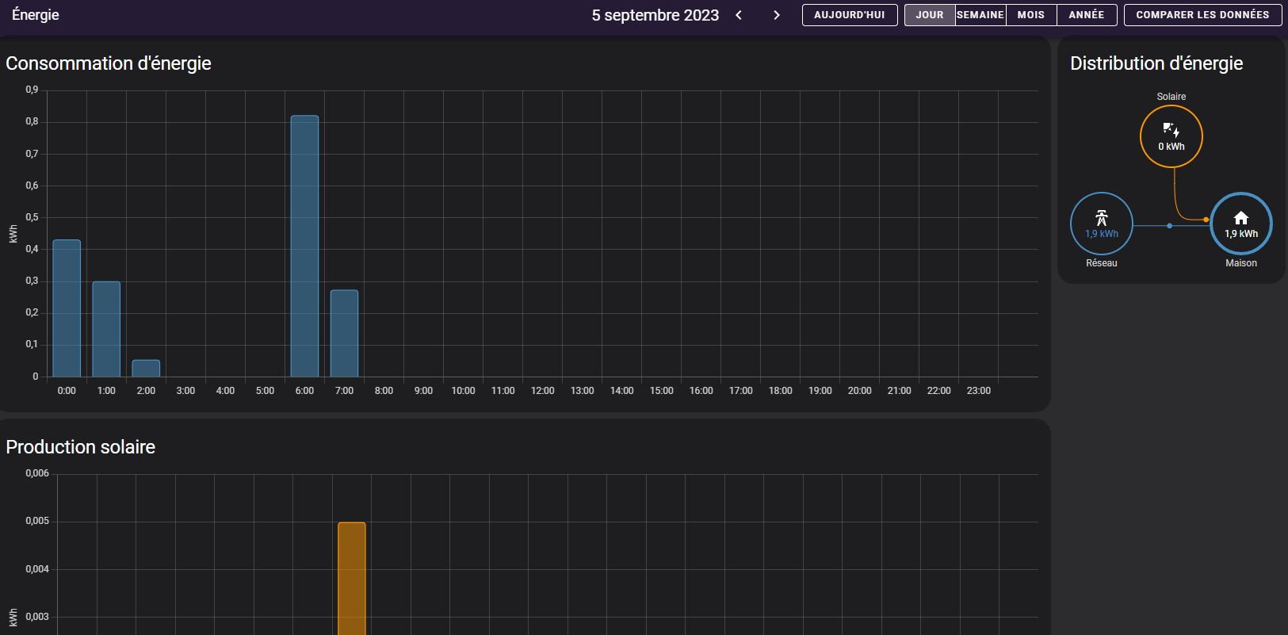Screen dimensions: 1288x635
Task: Click the small 2:00 consumption bar
Action: tap(146, 369)
